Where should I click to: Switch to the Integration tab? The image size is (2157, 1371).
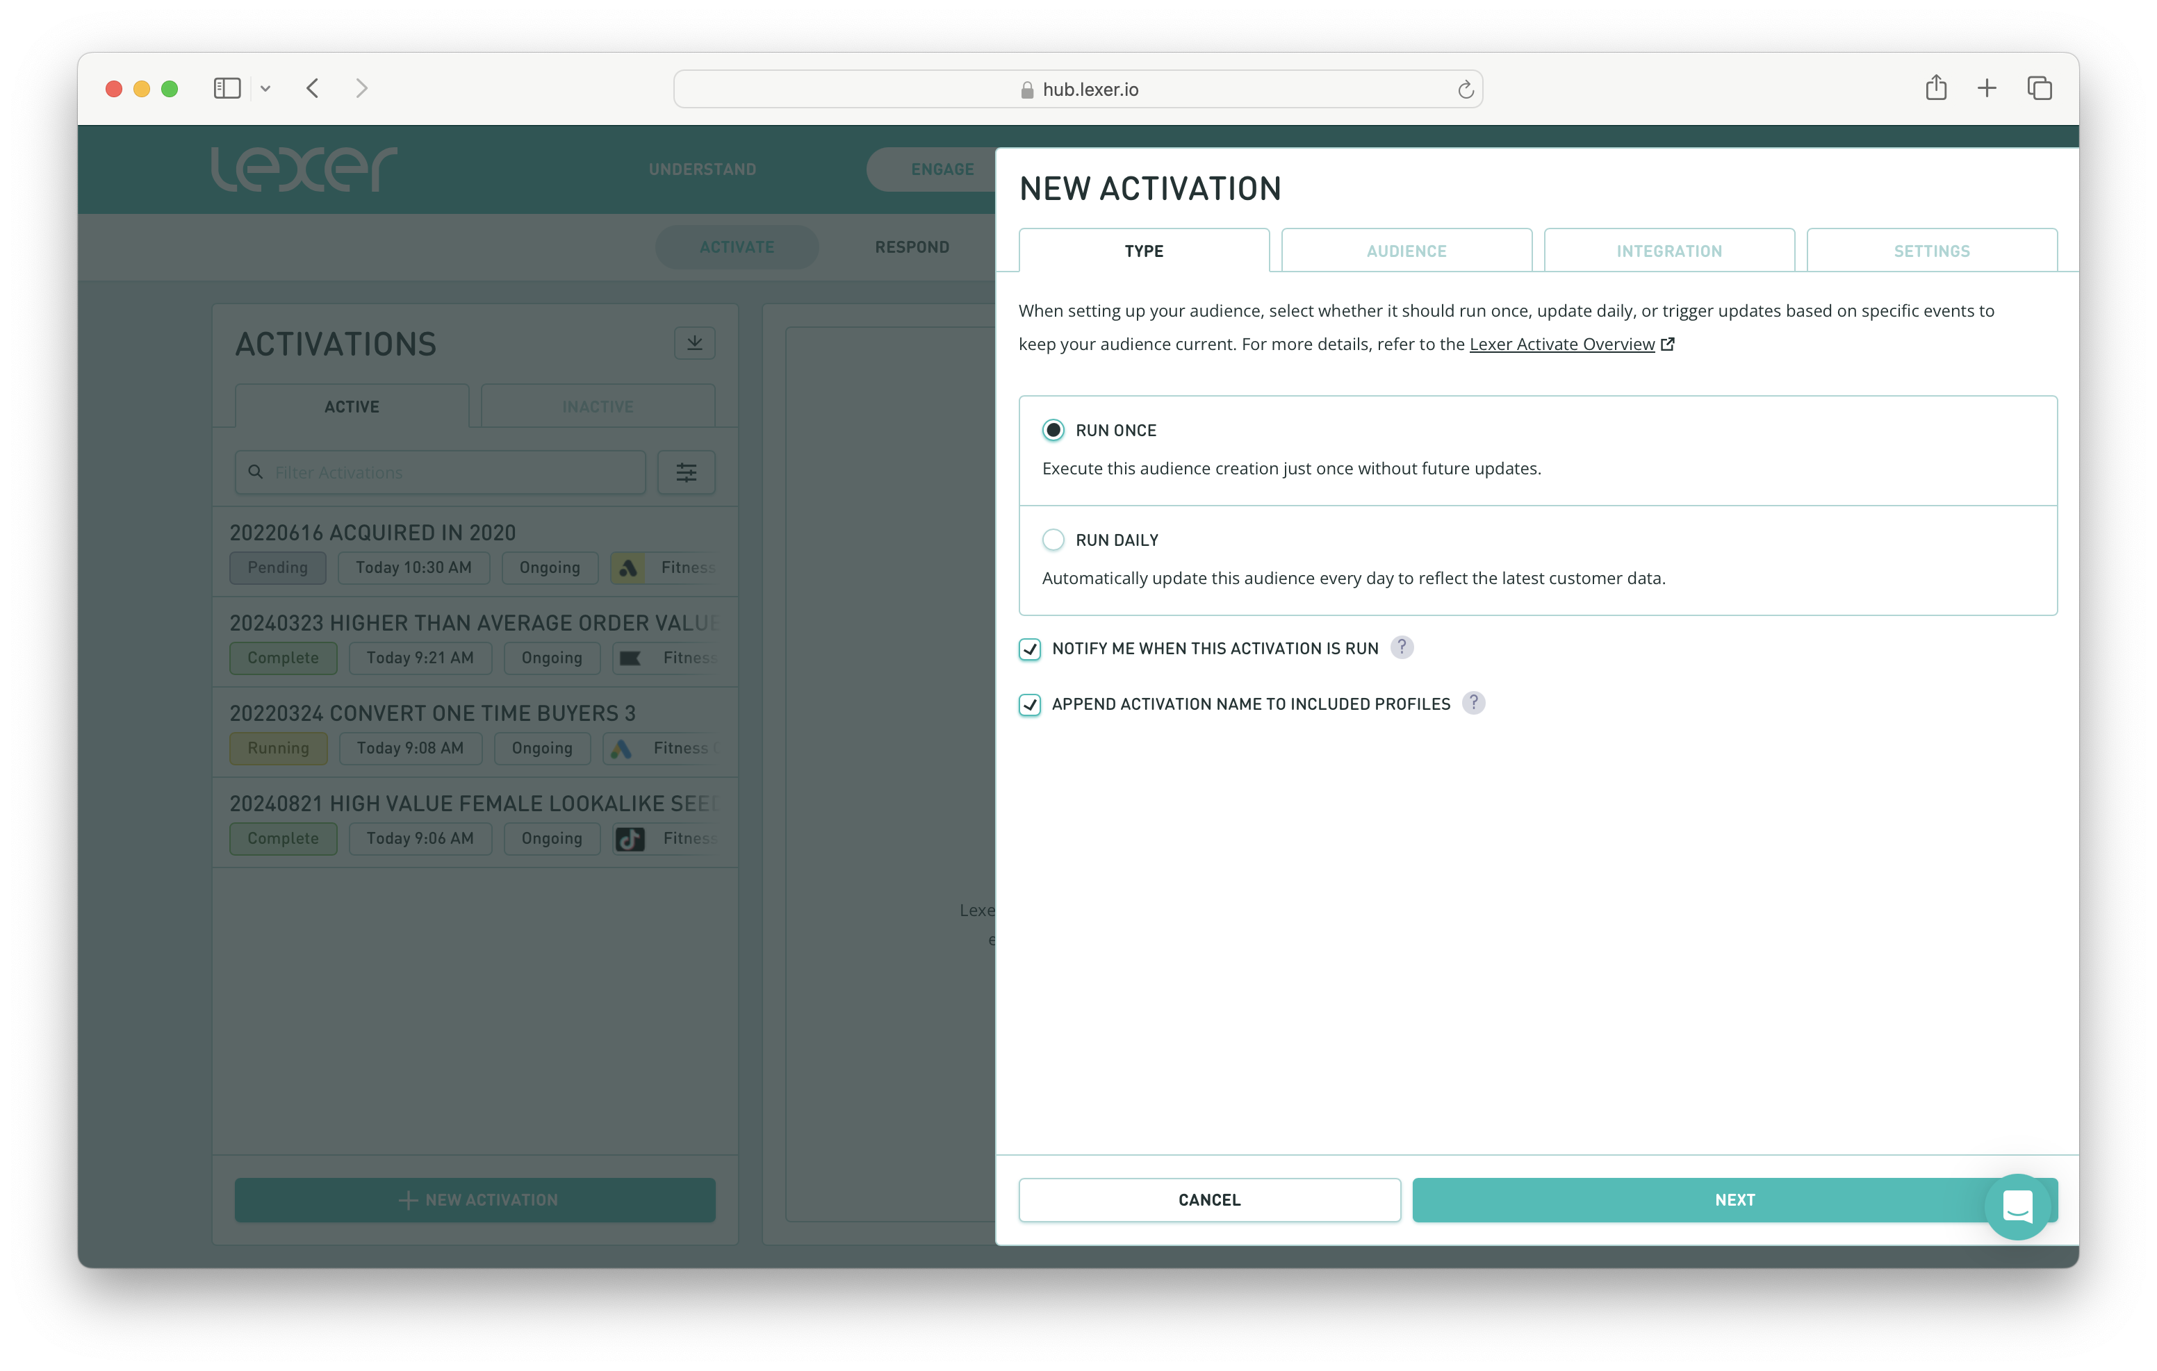(1668, 251)
